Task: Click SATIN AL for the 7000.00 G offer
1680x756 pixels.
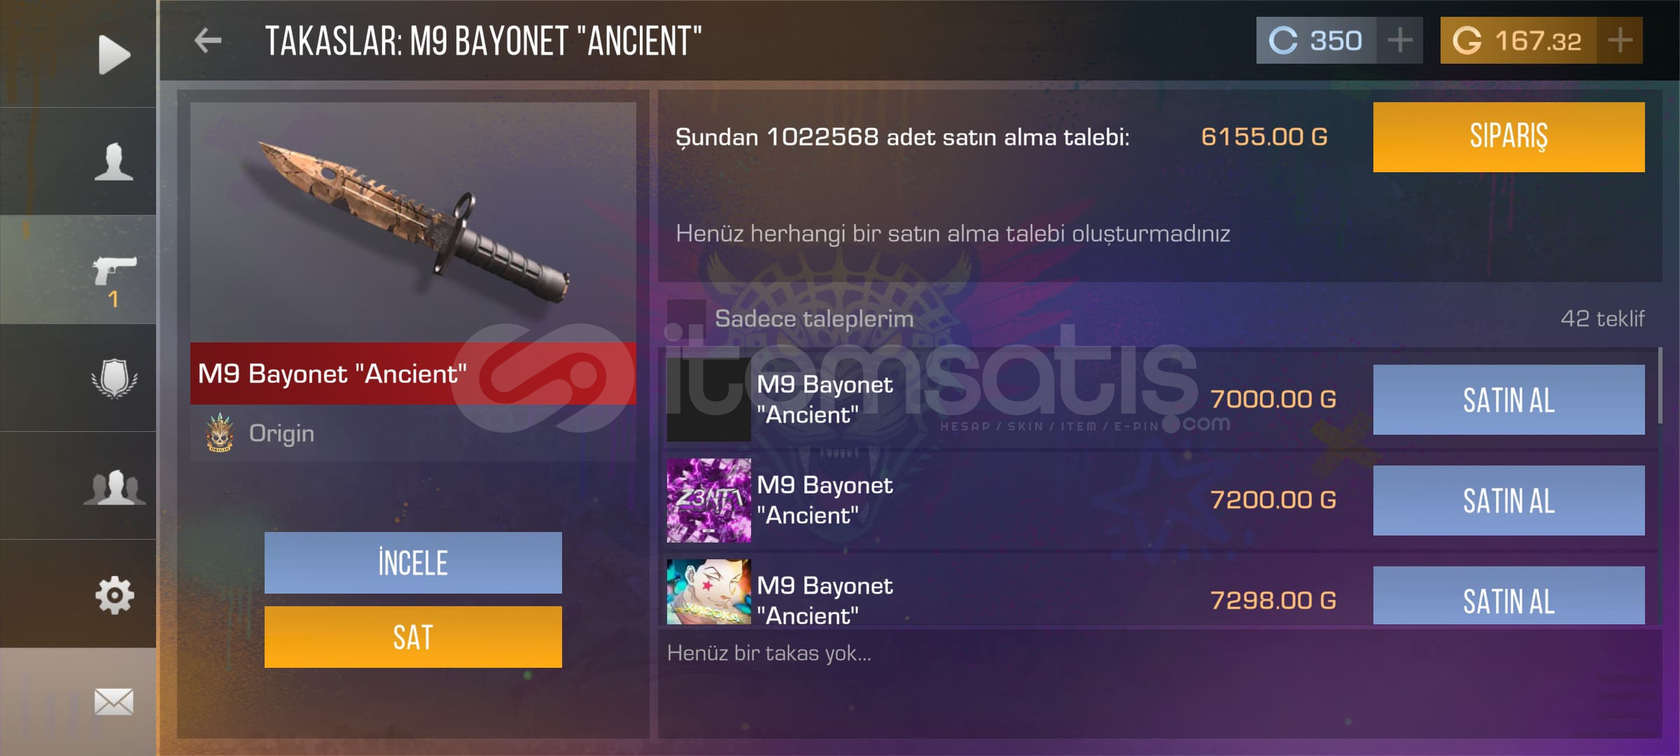Action: tap(1508, 400)
